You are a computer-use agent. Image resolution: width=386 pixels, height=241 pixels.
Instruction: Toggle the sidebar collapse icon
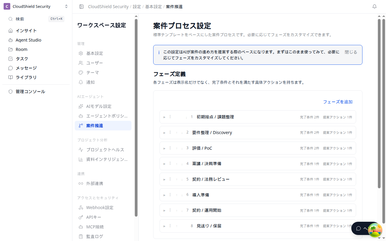(x=81, y=7)
